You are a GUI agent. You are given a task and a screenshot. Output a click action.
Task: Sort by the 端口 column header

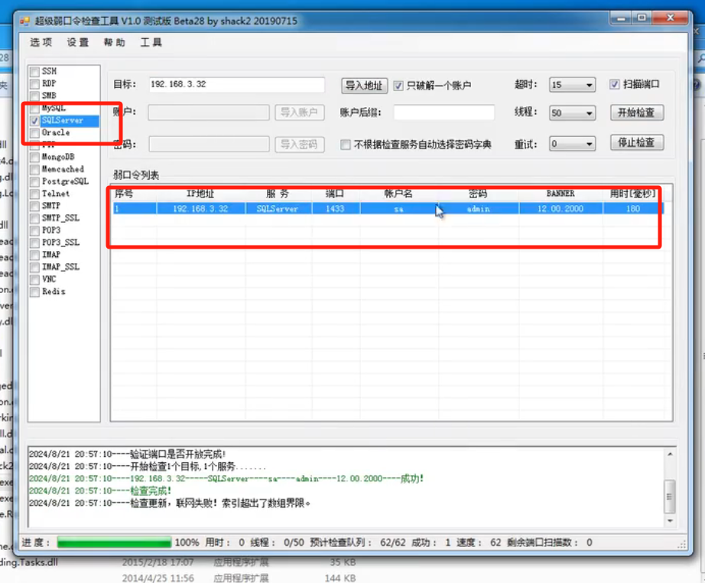click(x=336, y=194)
